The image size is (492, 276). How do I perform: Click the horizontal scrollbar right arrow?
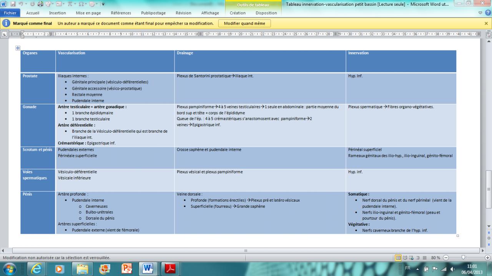click(483, 250)
